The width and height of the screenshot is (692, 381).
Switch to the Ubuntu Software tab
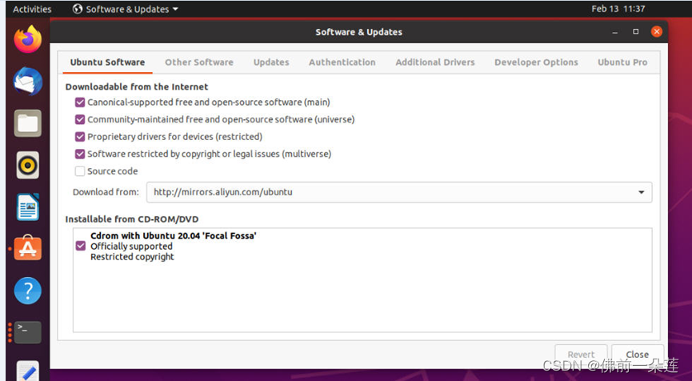tap(107, 62)
